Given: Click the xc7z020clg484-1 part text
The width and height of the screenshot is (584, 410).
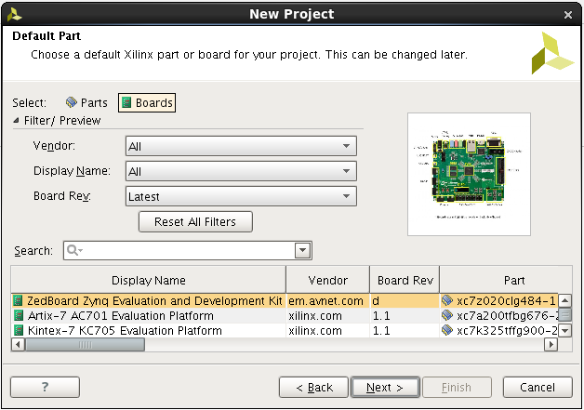Looking at the screenshot, I should [506, 300].
